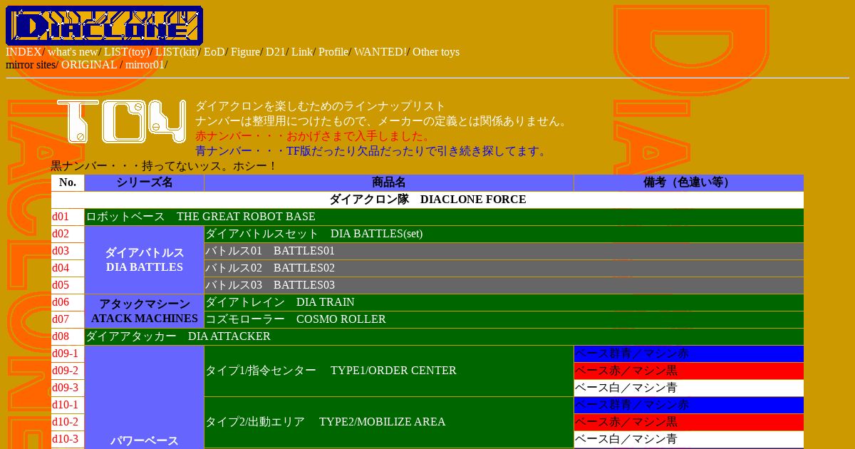Click the red number legend text
This screenshot has height=449, width=855.
tap(313, 136)
